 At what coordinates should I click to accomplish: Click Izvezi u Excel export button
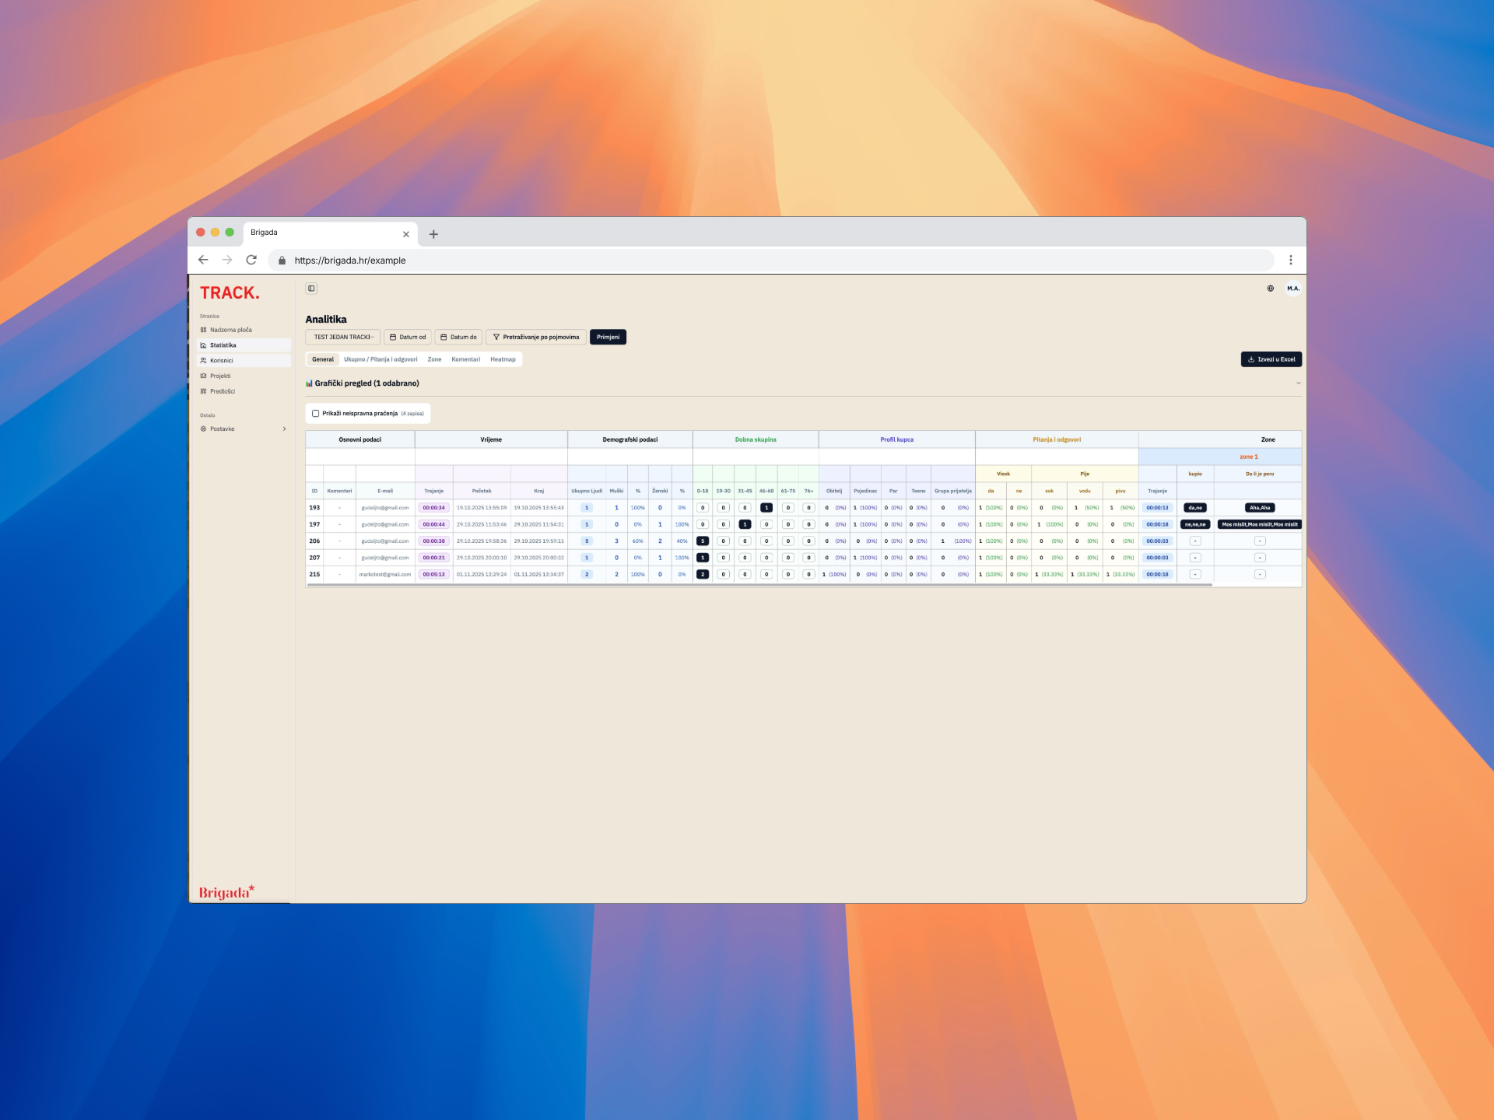click(1271, 359)
